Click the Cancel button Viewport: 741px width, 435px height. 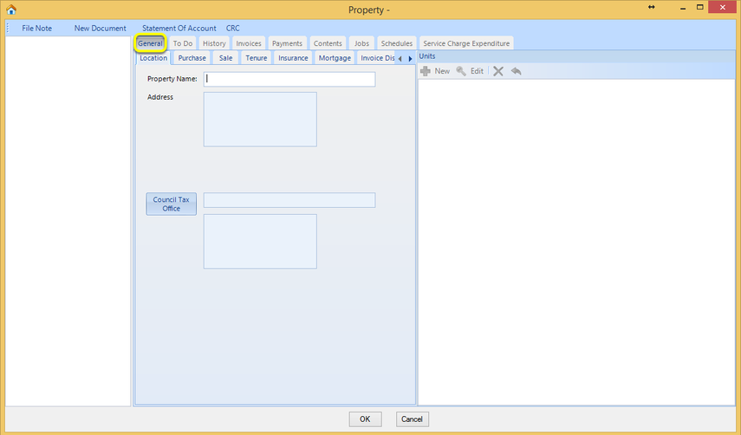click(412, 419)
